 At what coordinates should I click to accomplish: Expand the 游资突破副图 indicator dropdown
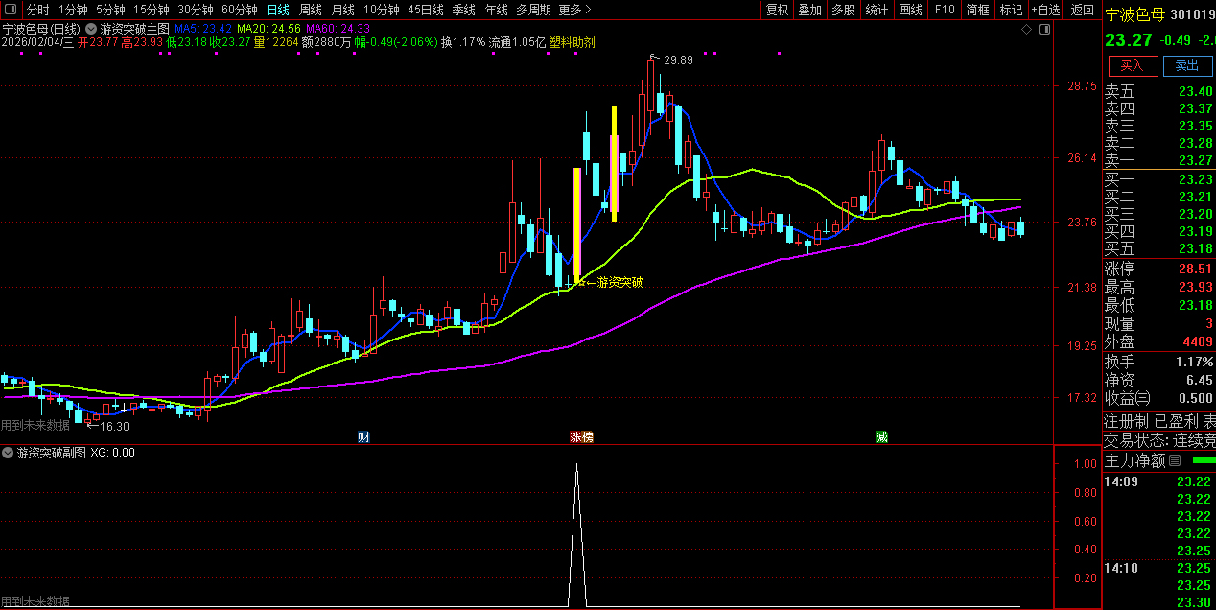tap(8, 453)
